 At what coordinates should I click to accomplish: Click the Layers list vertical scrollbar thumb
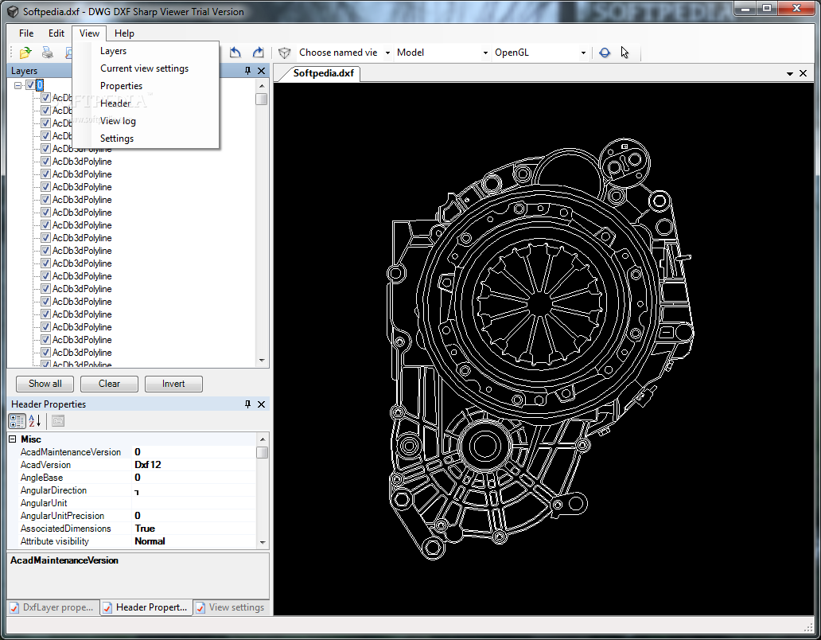coord(261,100)
